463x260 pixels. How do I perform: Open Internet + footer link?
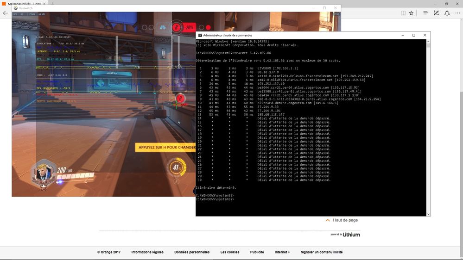(x=282, y=252)
